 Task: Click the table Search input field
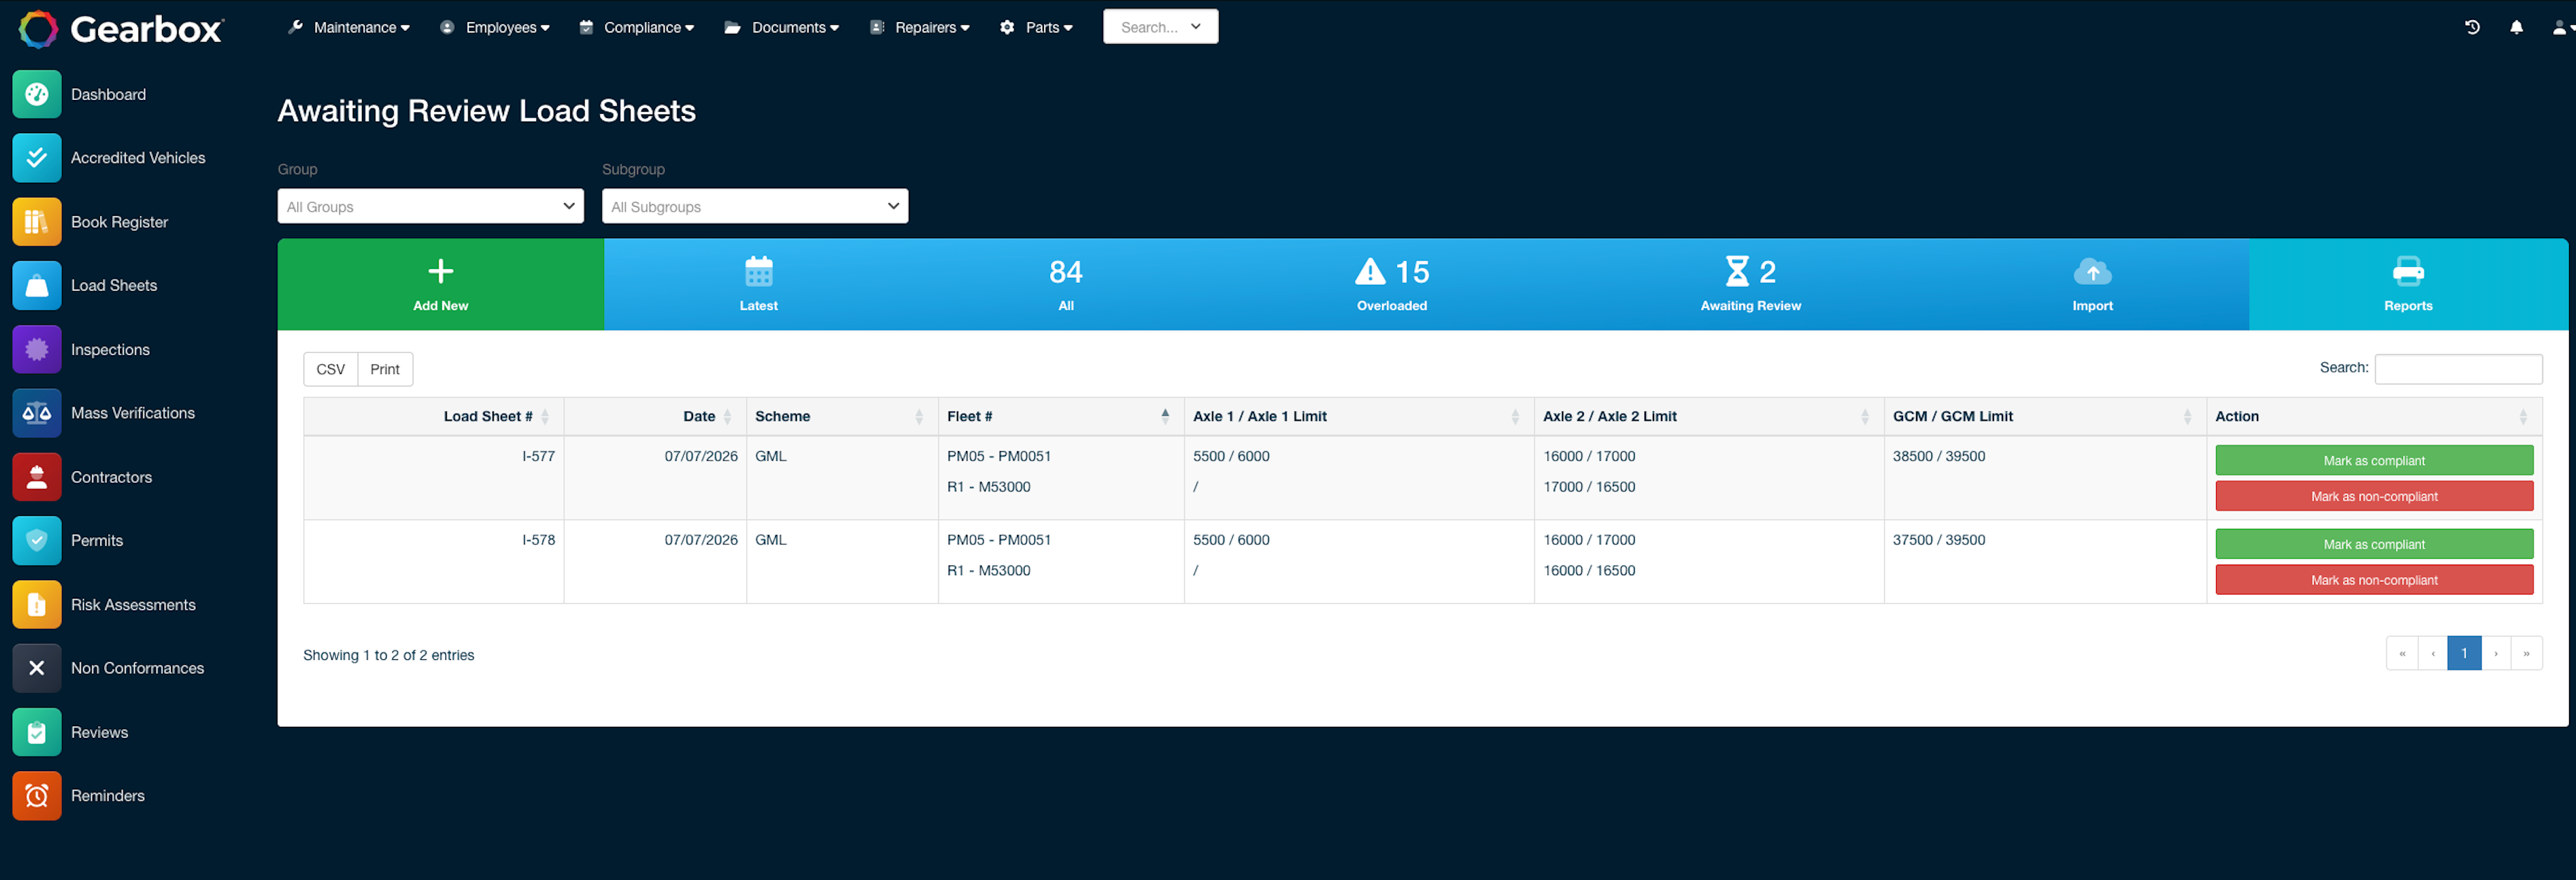[2458, 369]
